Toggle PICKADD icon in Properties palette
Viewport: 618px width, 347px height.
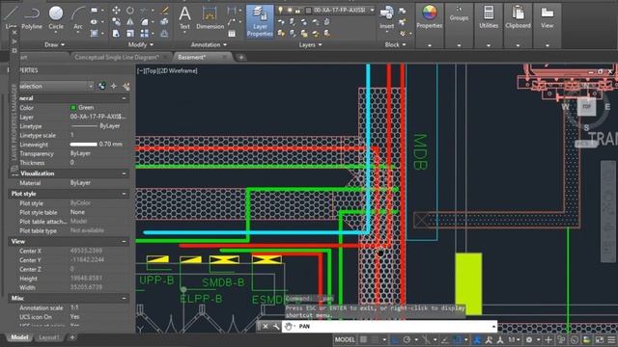click(102, 86)
